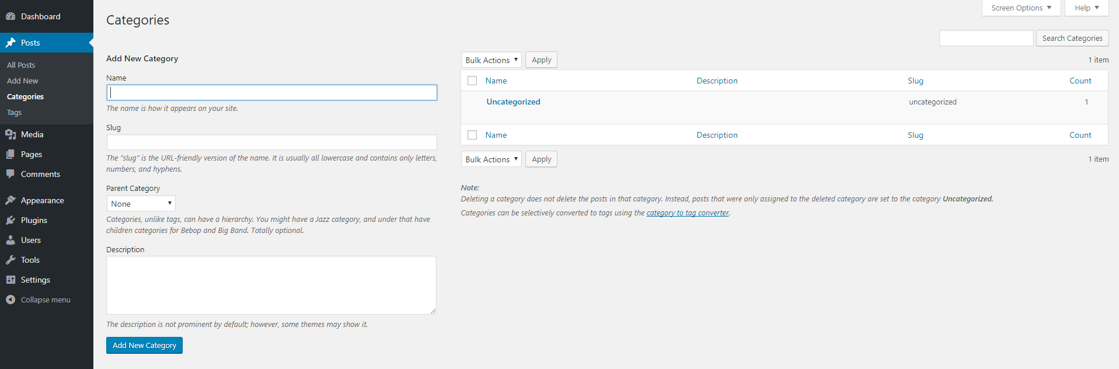This screenshot has width=1119, height=369.
Task: Click the Pages icon in sidebar
Action: 11,154
